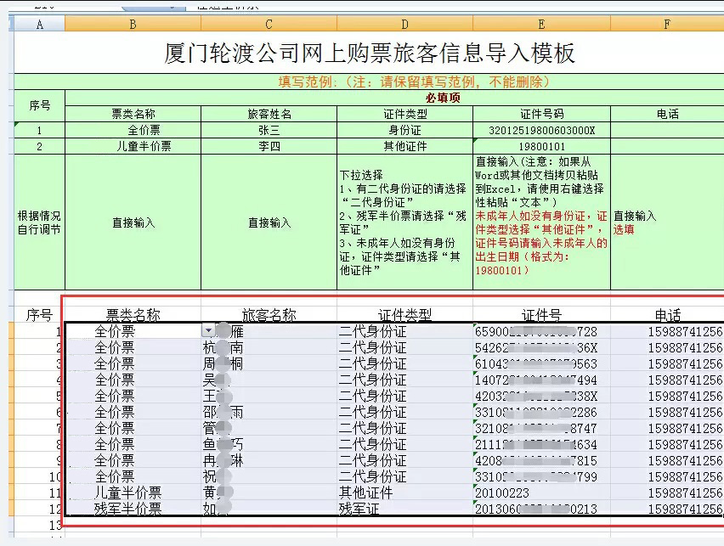Click the title cell 厦门轮渡公司网上购票旅客信息导入模板
Image resolution: width=724 pixels, height=546 pixels.
click(370, 53)
